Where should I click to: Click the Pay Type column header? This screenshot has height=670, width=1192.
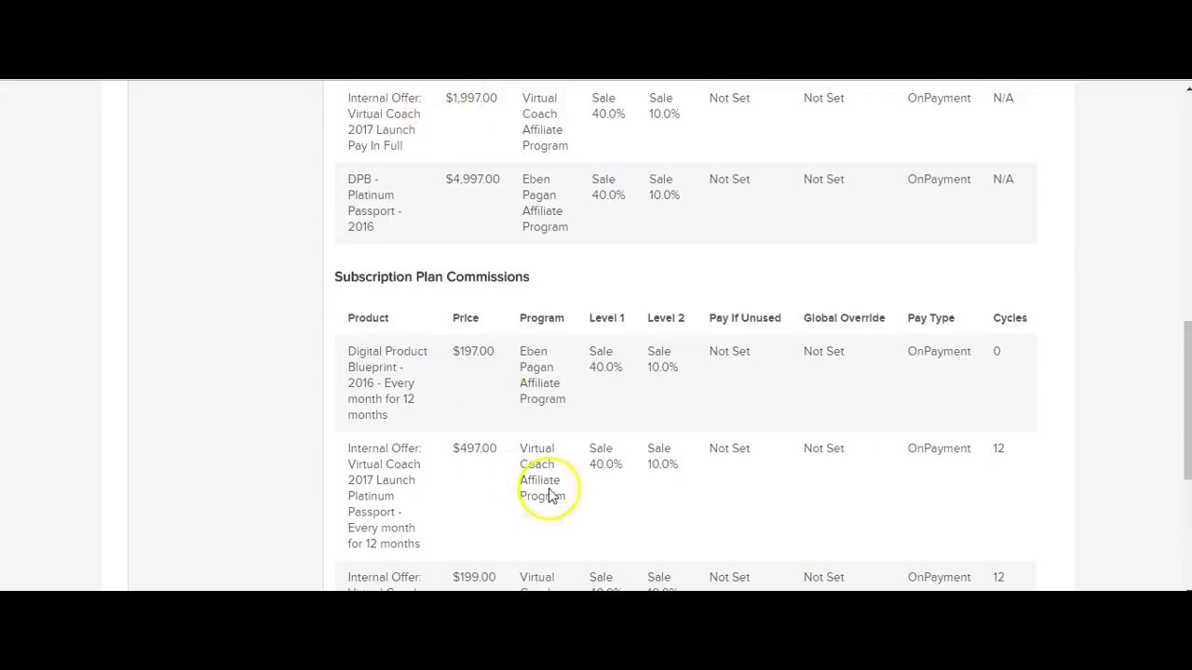(x=931, y=317)
